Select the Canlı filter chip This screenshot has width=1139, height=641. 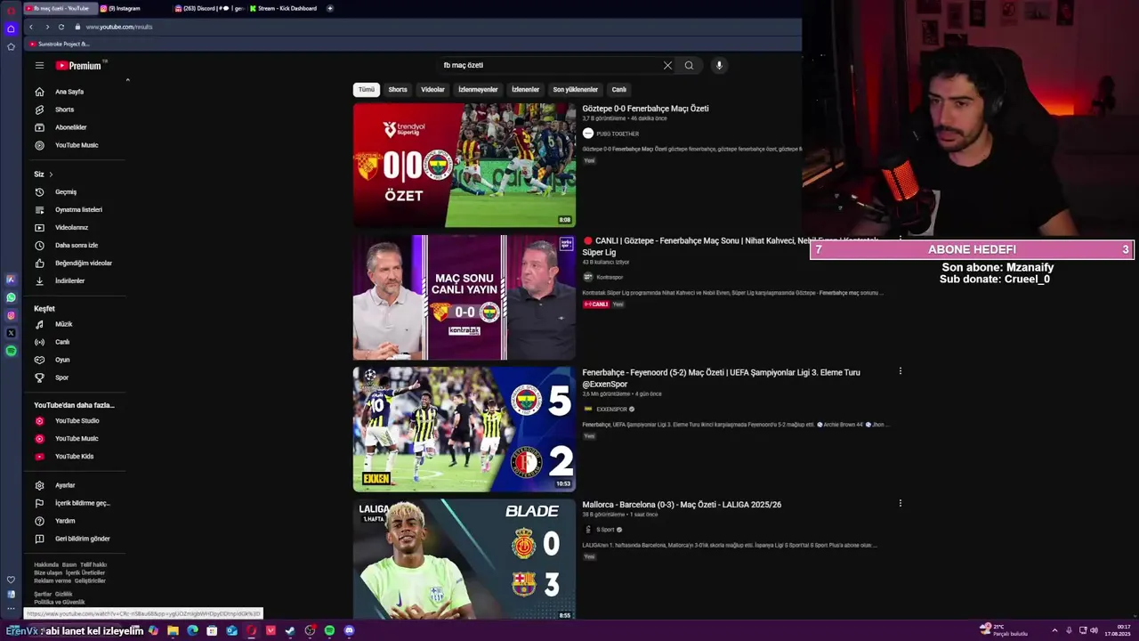coord(619,89)
